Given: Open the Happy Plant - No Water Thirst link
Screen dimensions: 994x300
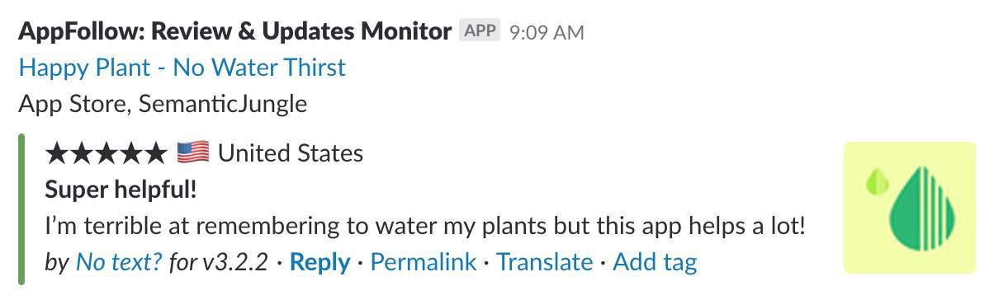Looking at the screenshot, I should 182,67.
